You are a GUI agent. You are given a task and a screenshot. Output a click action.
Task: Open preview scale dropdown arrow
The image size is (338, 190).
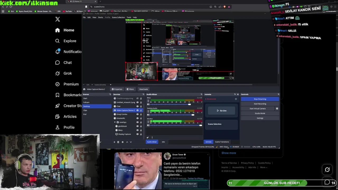click(111, 85)
